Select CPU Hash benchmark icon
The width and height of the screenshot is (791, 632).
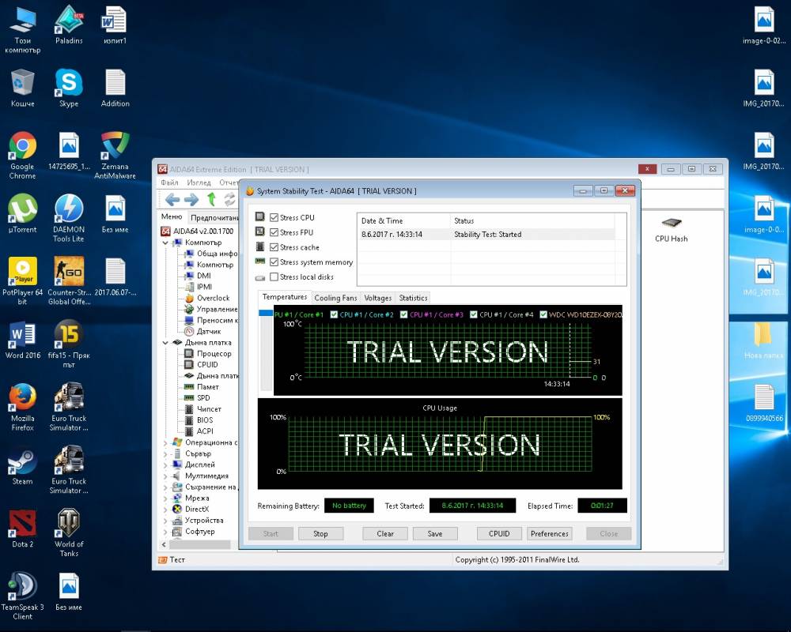(671, 229)
